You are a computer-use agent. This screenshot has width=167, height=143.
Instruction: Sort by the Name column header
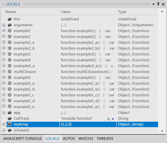(32, 12)
